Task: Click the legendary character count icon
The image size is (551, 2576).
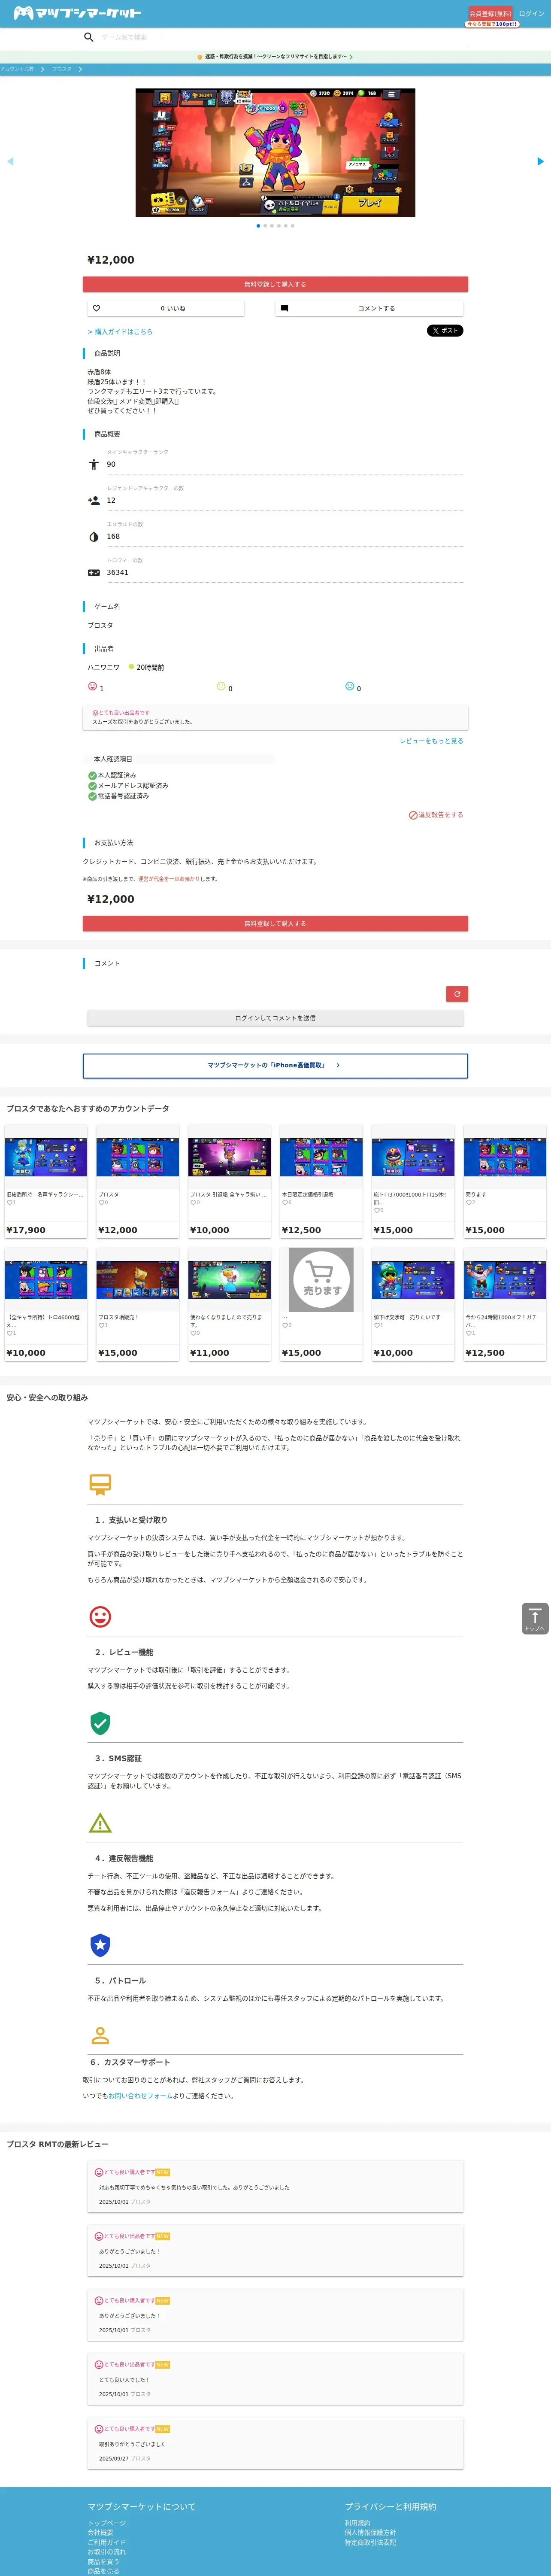Action: tap(94, 500)
